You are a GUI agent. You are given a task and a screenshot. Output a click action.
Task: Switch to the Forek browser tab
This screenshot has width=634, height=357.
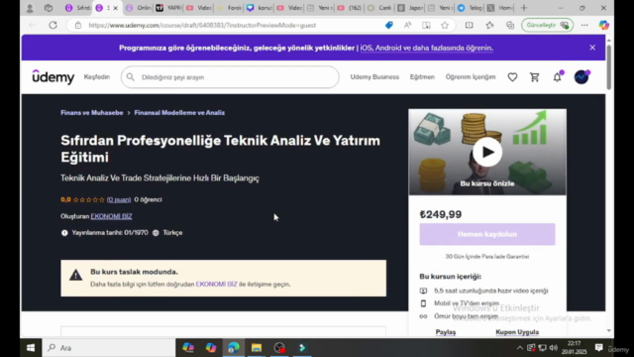[229, 8]
